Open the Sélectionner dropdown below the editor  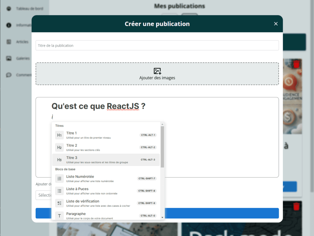[44, 195]
